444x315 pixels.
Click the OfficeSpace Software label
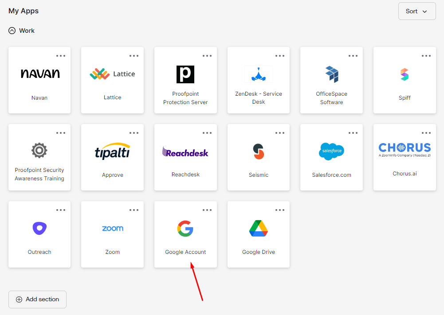[x=332, y=98]
